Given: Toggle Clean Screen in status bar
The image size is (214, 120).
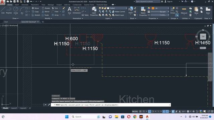Looking at the screenshot, I should pyautogui.click(x=209, y=111).
